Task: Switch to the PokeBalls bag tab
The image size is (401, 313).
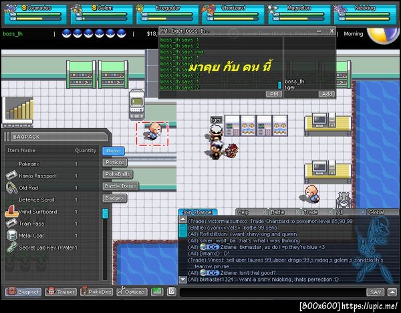Action: pos(118,174)
